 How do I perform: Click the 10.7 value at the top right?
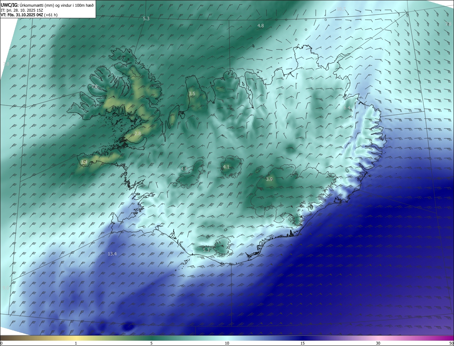tap(341, 9)
